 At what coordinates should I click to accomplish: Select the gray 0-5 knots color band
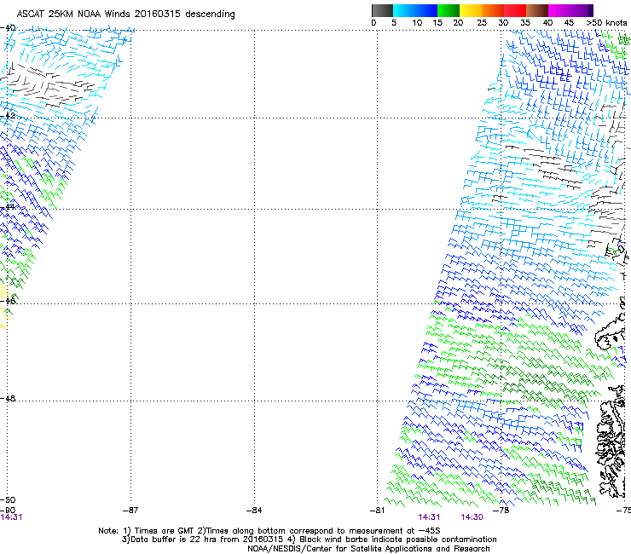(x=382, y=10)
